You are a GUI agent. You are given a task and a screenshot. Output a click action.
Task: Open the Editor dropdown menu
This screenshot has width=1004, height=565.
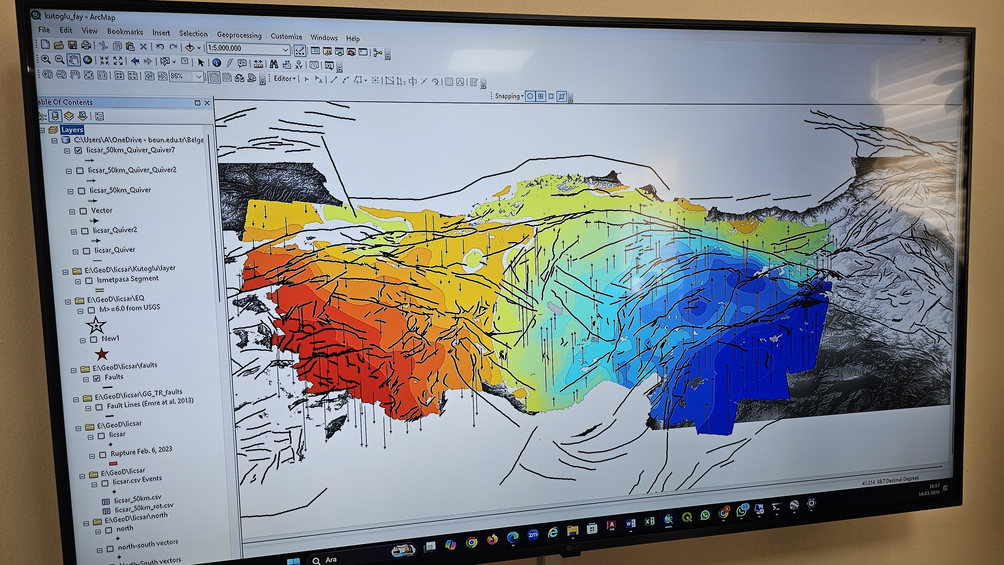click(x=285, y=79)
